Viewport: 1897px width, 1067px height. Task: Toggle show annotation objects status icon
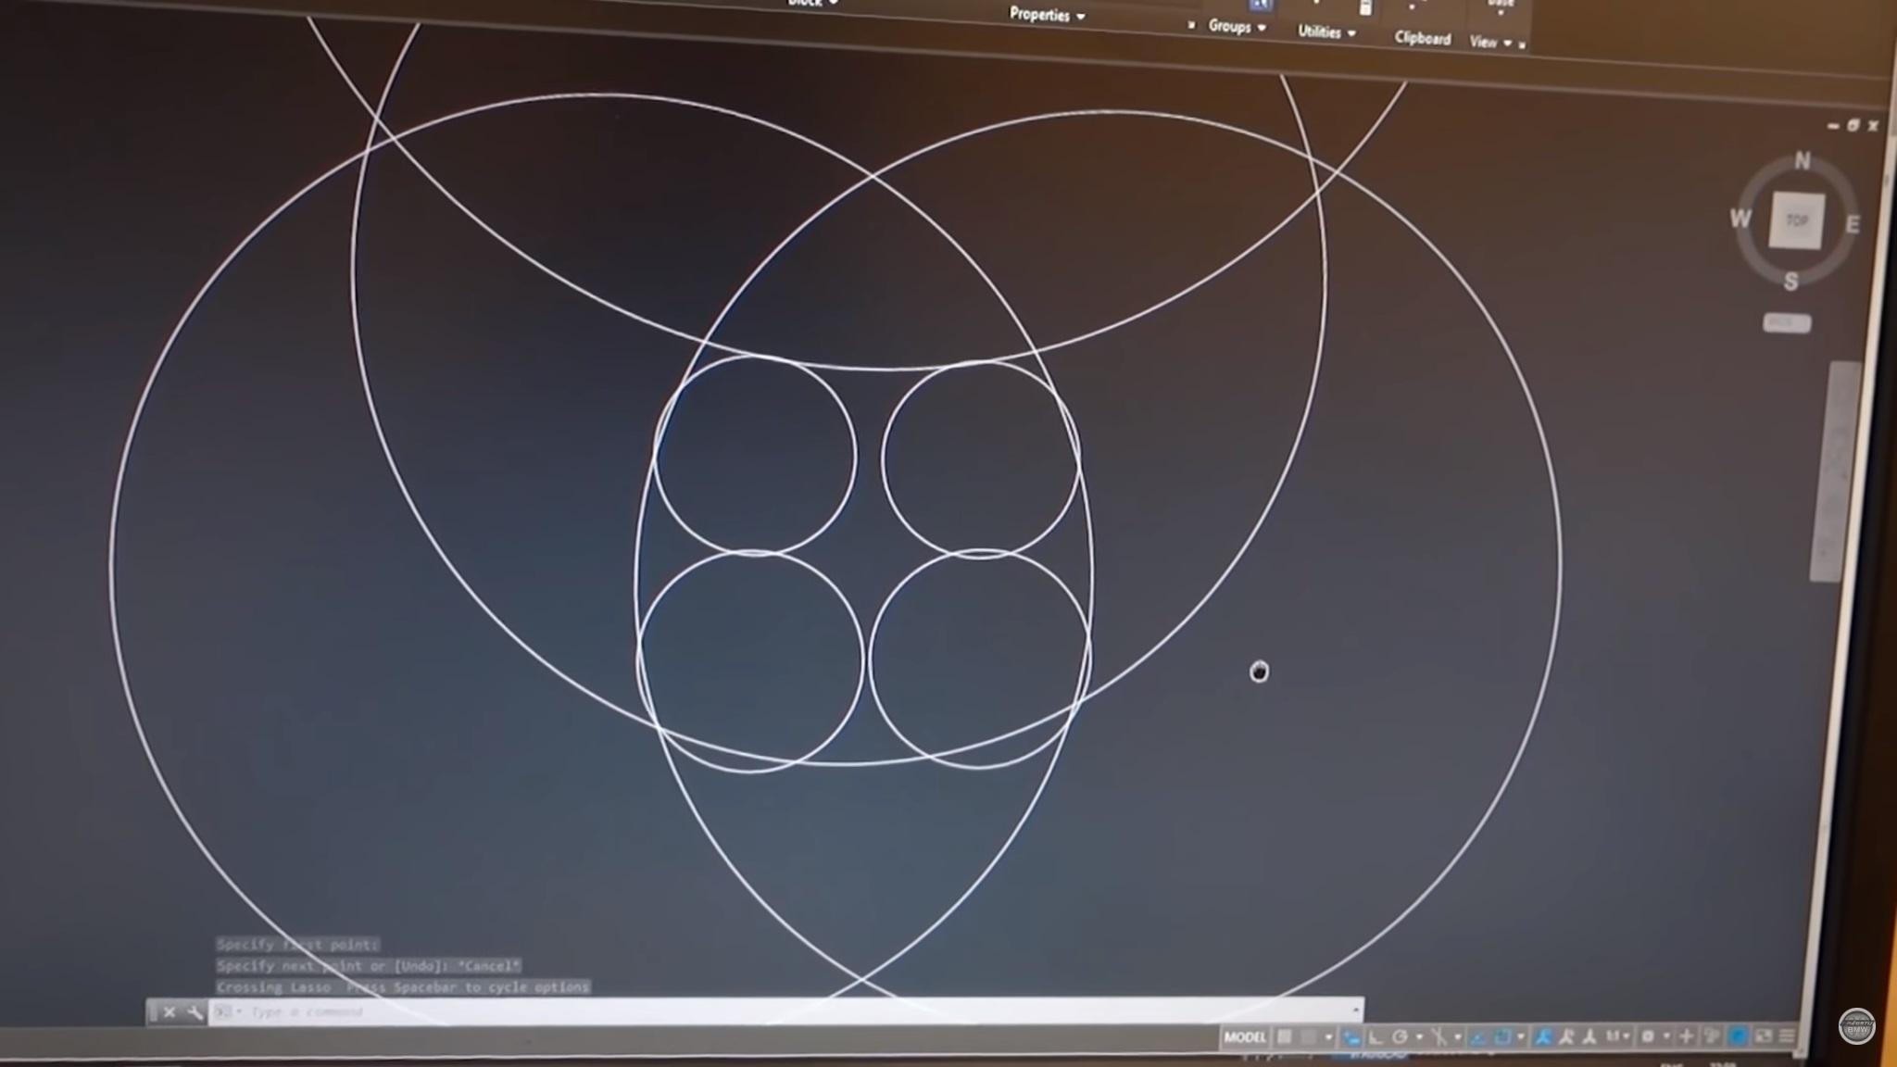(x=1543, y=1036)
